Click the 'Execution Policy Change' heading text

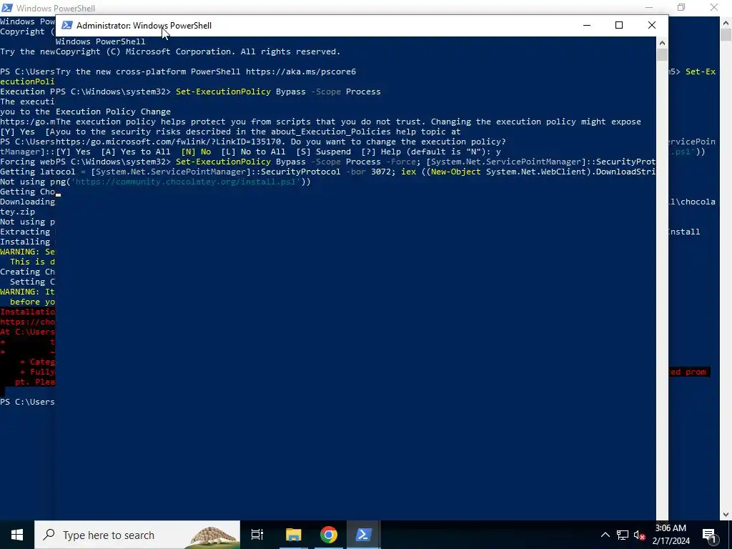point(113,112)
